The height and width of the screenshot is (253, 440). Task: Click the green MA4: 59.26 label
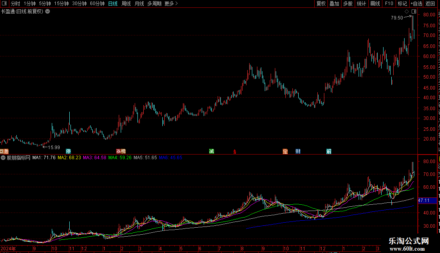(120, 158)
